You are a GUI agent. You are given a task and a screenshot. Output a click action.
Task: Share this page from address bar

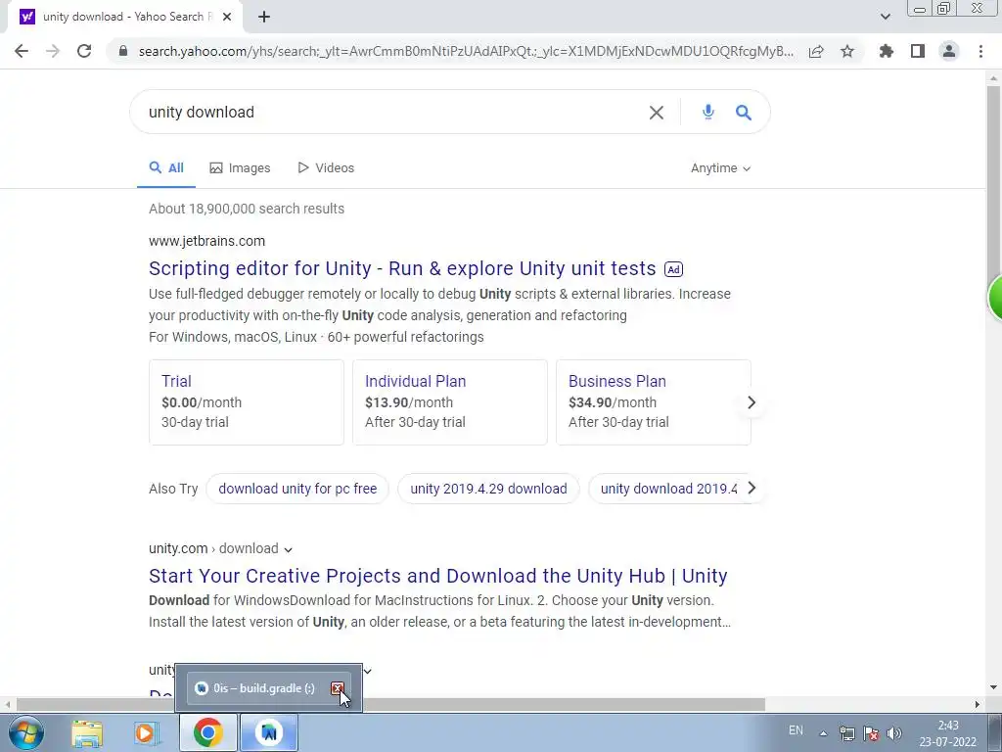click(816, 51)
